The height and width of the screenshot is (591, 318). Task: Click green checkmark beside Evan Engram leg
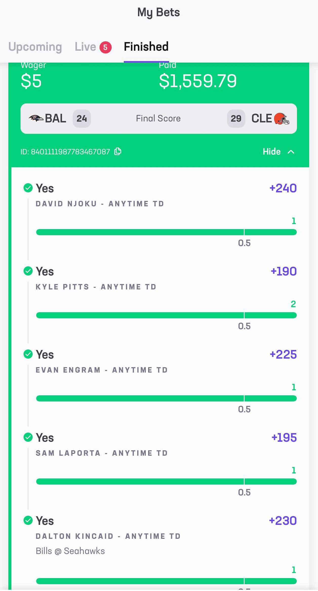click(x=28, y=354)
